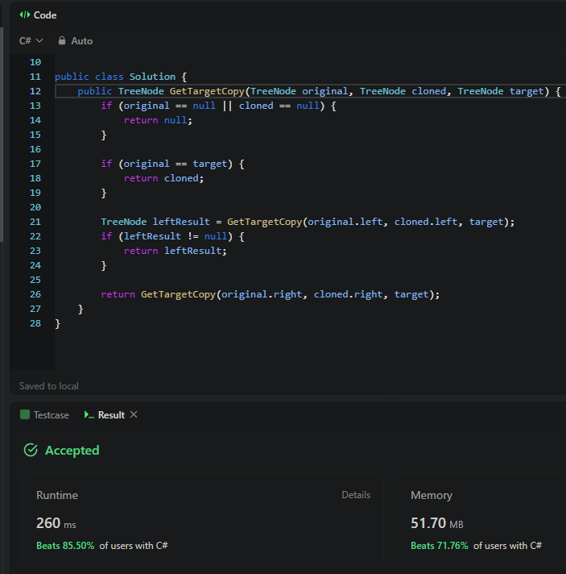This screenshot has width=566, height=574.
Task: Click the lock icon beside Auto
Action: click(62, 40)
